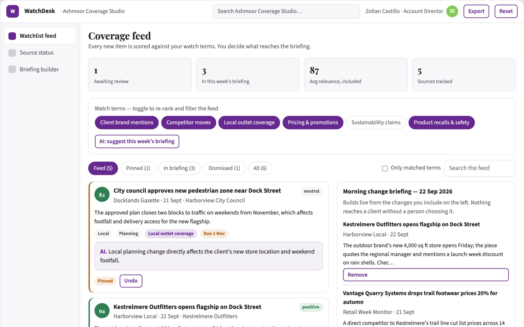Click the positive sentiment badge

[x=311, y=307]
